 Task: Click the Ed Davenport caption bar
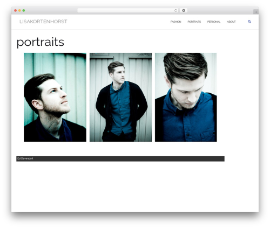(x=120, y=158)
